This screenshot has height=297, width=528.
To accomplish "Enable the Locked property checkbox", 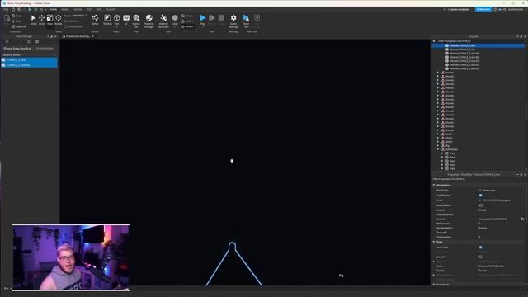I will tap(480, 257).
